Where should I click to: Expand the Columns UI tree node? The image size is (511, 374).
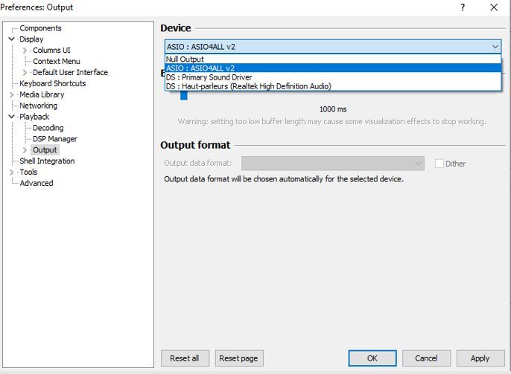pyautogui.click(x=25, y=51)
